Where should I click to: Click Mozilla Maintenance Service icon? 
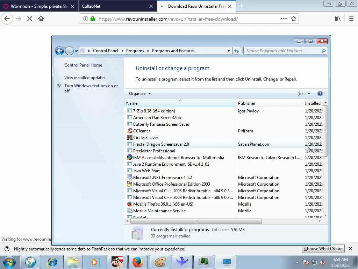(x=129, y=211)
